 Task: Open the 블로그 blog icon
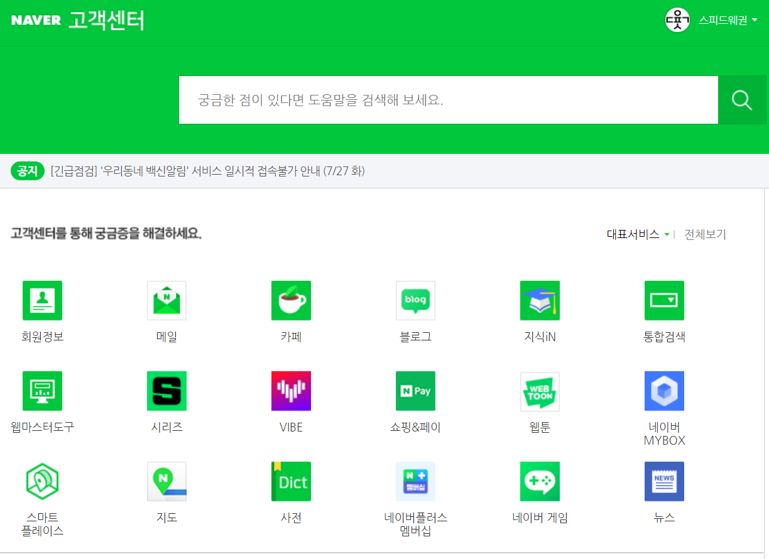click(x=415, y=300)
